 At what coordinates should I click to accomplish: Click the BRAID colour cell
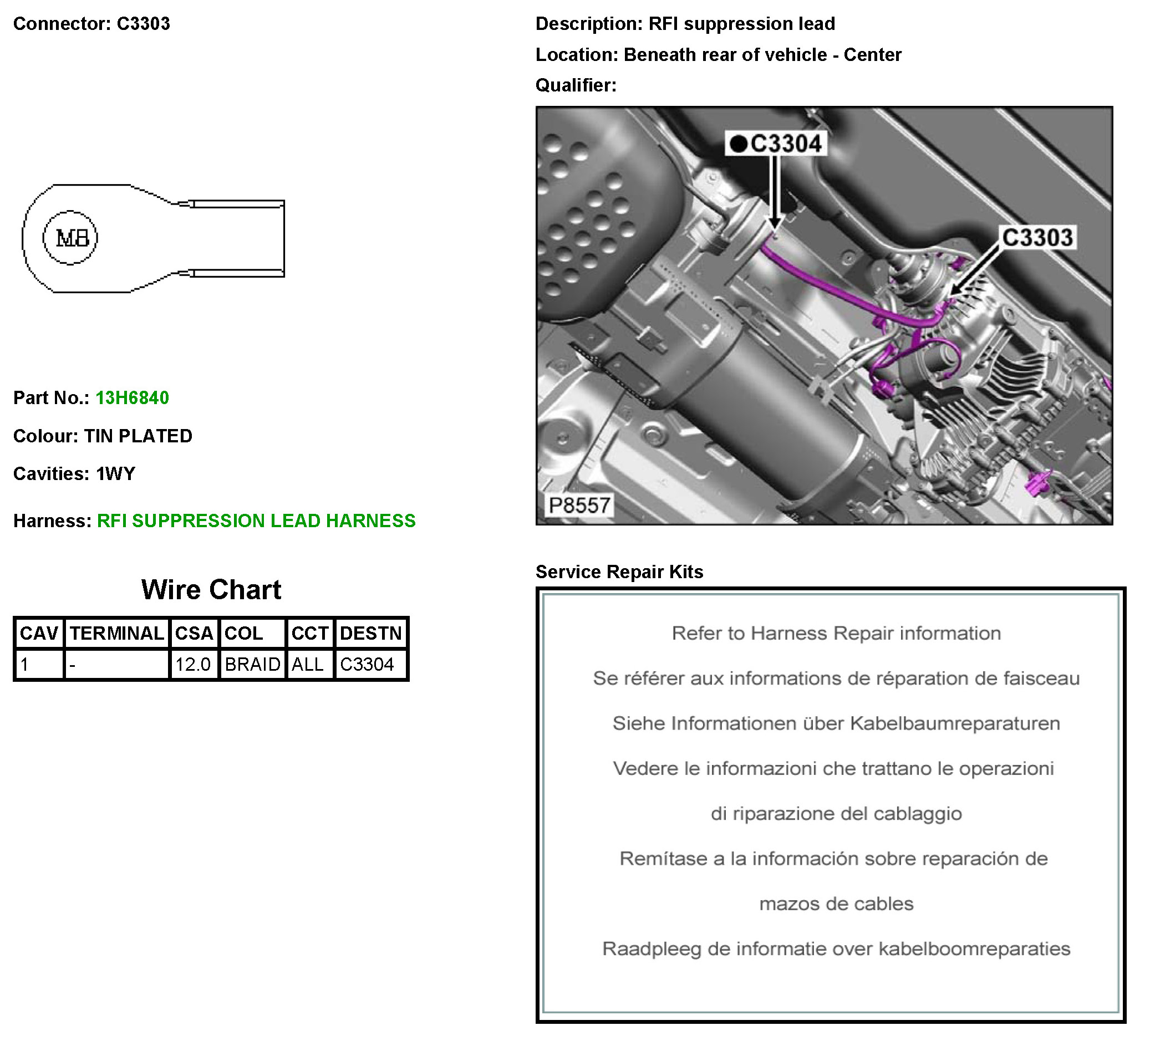[252, 665]
